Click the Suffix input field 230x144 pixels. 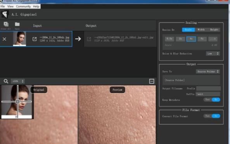pyautogui.click(x=208, y=94)
